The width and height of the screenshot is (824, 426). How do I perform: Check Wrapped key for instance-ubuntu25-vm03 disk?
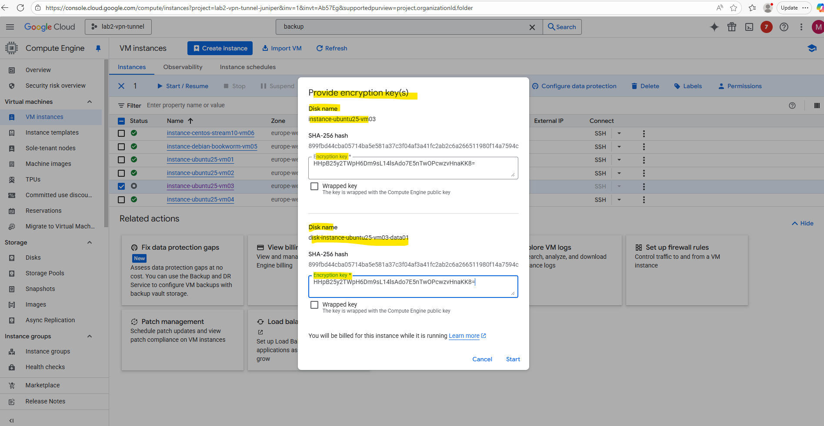(314, 186)
